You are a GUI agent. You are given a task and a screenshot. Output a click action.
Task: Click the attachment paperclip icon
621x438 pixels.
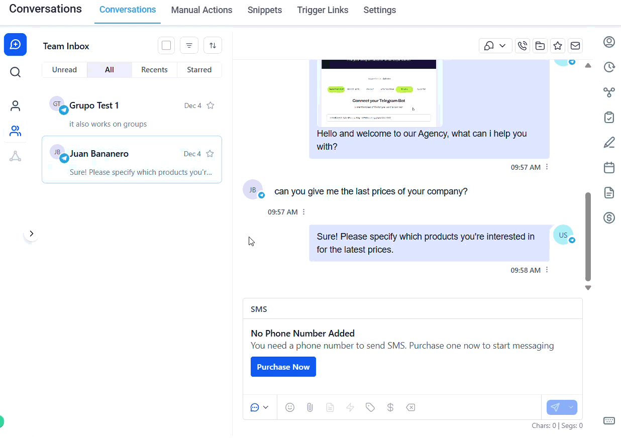pyautogui.click(x=310, y=407)
